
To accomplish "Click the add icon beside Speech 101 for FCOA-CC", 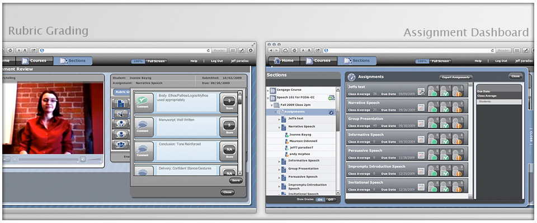I will pyautogui.click(x=331, y=98).
